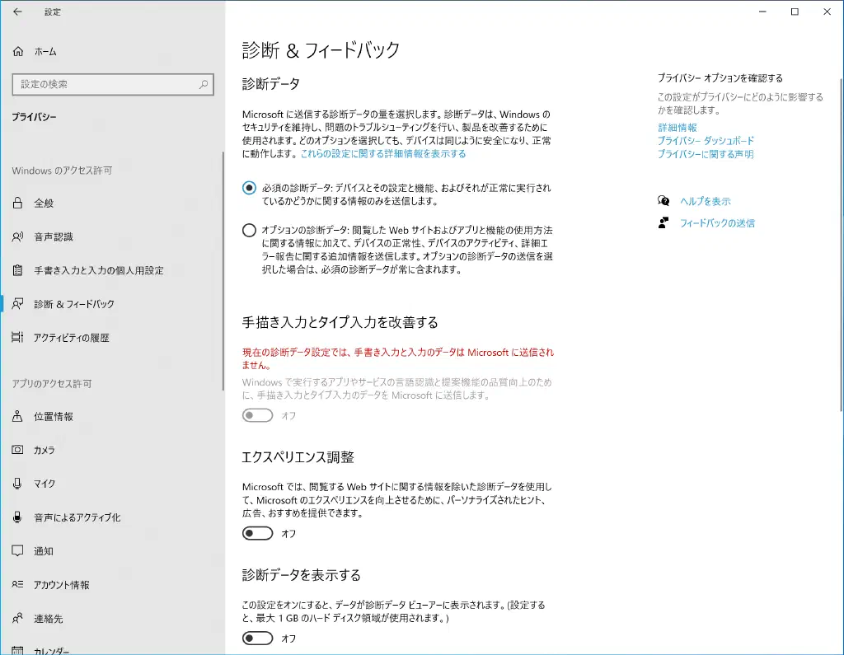Click the 全般 lock icon in sidebar

(18, 204)
